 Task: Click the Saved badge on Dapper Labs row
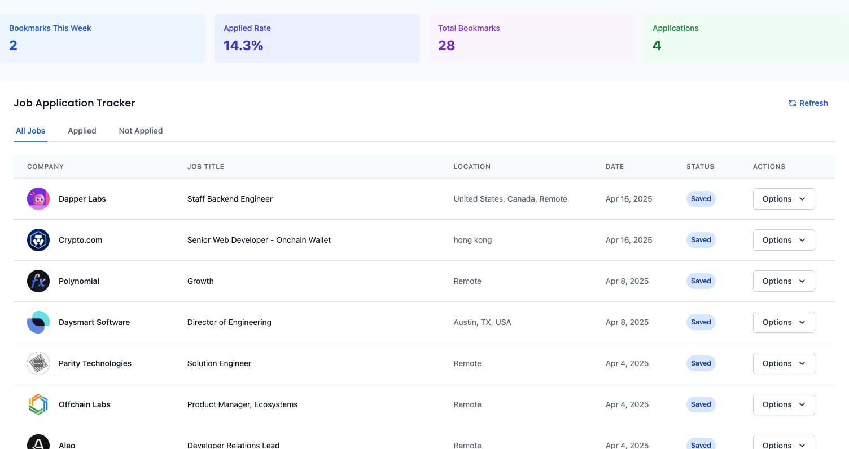point(701,199)
